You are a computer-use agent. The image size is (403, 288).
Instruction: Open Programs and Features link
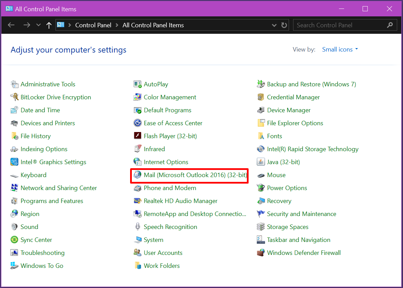tap(52, 201)
